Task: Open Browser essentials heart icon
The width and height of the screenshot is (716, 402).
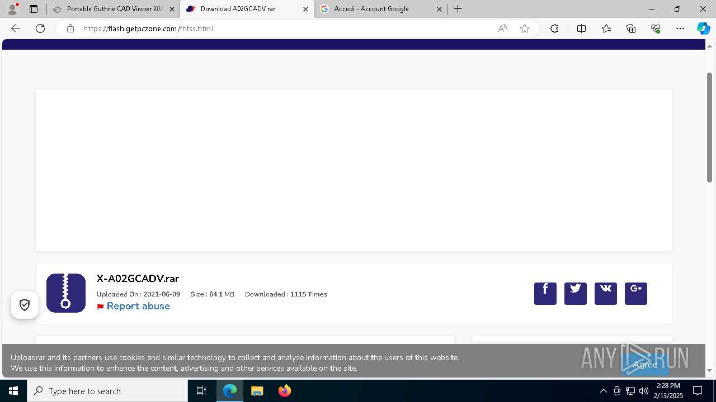Action: coord(656,28)
